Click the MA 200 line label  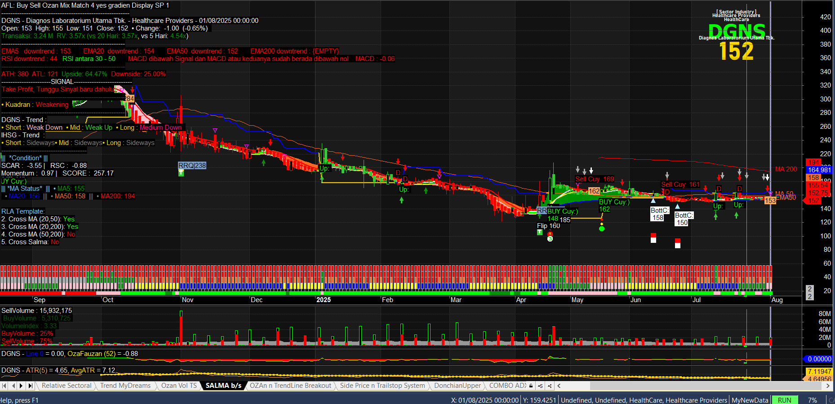(x=786, y=169)
